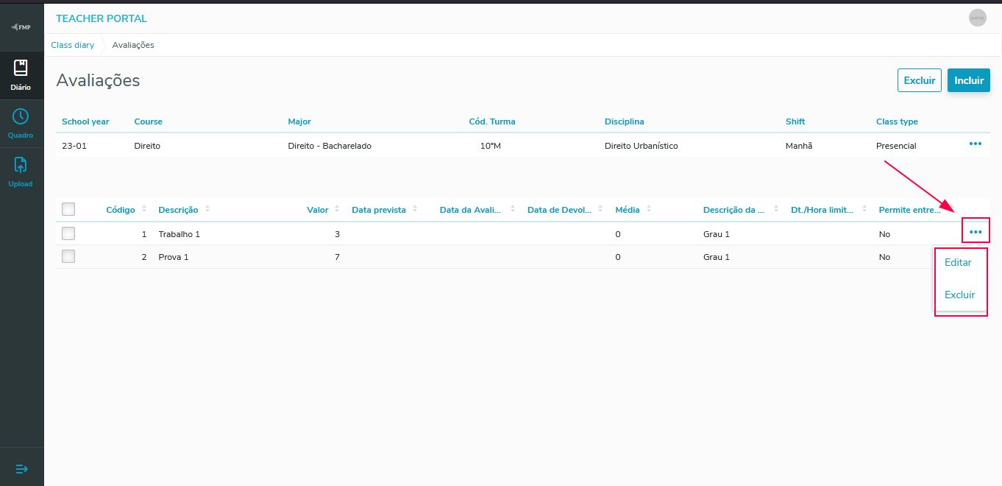Image resolution: width=1002 pixels, height=486 pixels.
Task: Click the Código column header
Action: coord(121,210)
